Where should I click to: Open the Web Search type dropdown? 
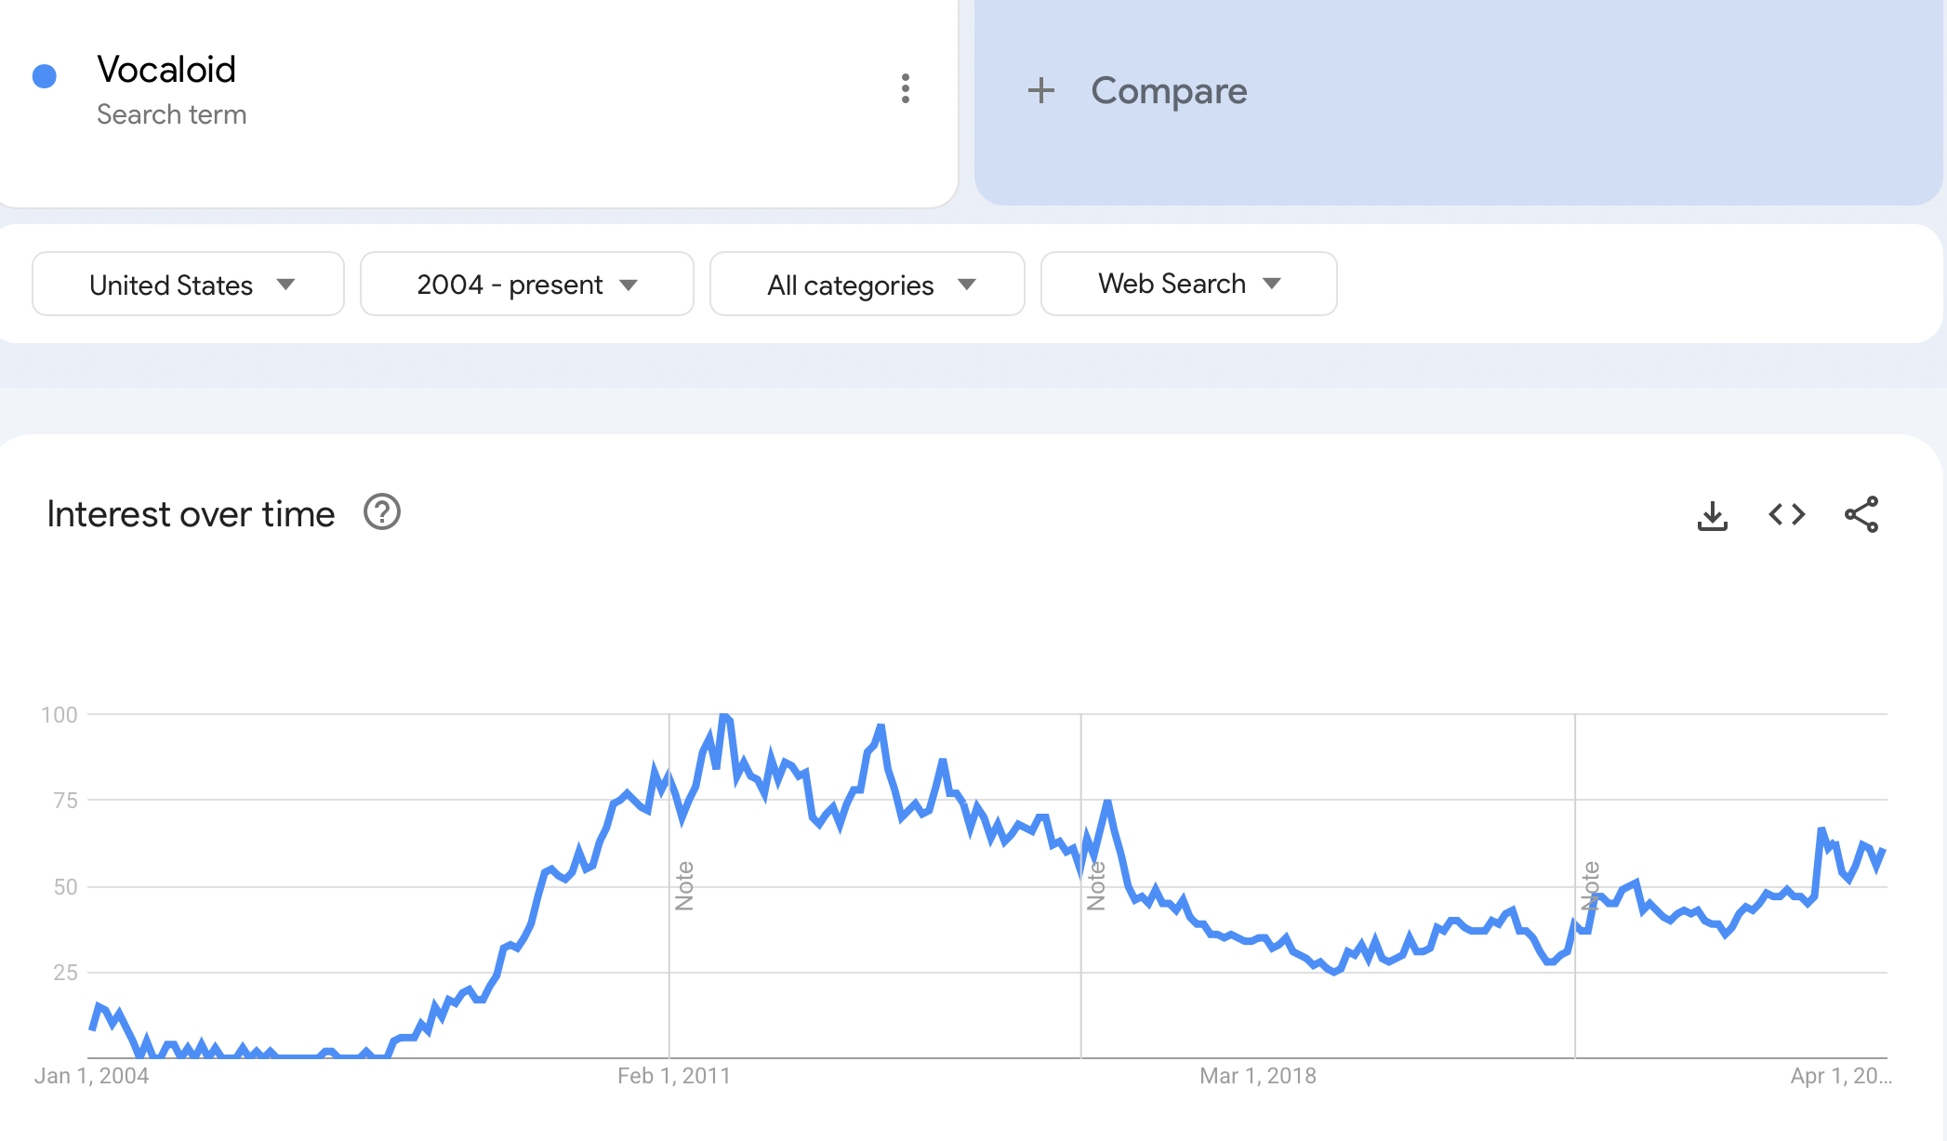click(1188, 284)
